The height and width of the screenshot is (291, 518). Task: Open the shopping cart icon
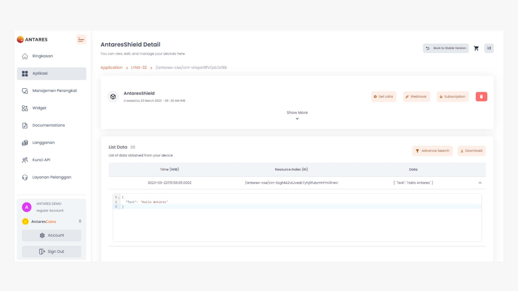pyautogui.click(x=476, y=48)
